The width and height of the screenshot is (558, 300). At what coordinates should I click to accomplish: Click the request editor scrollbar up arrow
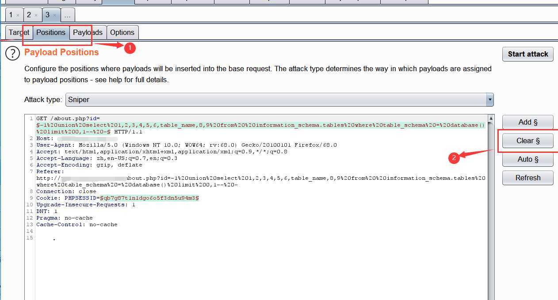491,118
